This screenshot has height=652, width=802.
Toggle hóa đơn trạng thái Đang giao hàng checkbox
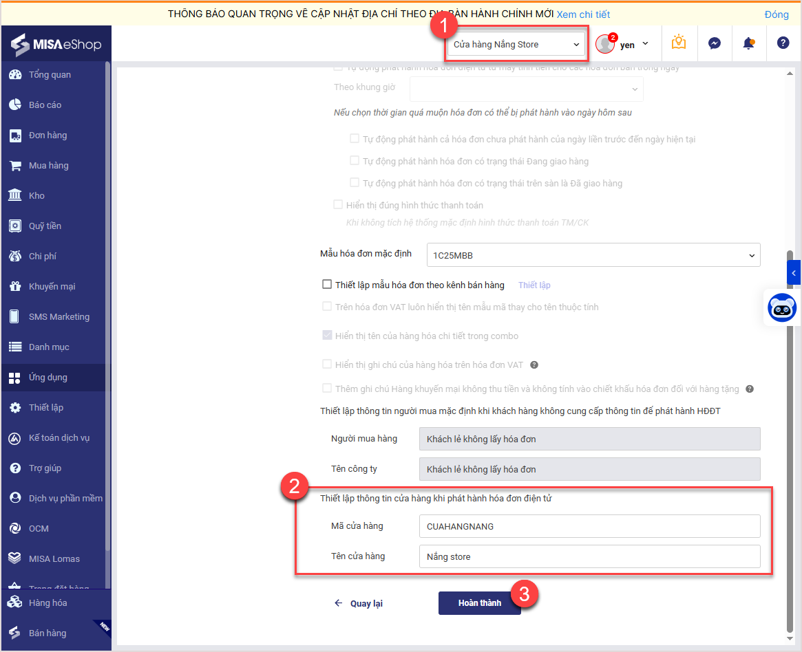[355, 160]
